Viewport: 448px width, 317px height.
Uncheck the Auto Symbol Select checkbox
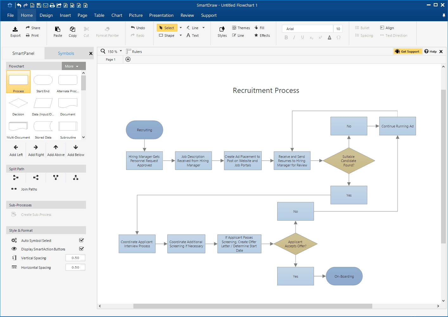81,240
